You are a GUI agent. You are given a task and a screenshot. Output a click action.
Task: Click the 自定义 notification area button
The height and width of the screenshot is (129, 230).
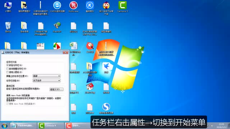click(x=56, y=89)
